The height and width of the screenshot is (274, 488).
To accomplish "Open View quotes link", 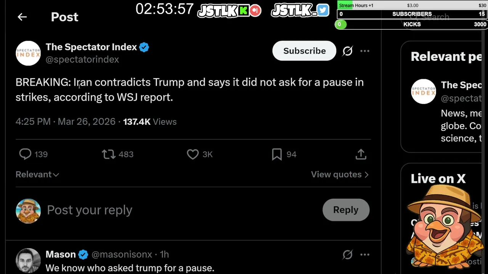I will 340,174.
